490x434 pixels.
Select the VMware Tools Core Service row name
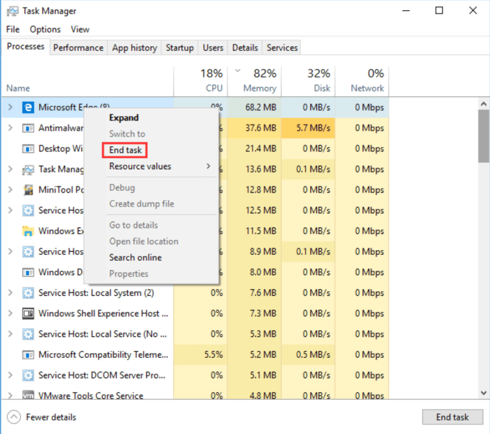click(91, 395)
